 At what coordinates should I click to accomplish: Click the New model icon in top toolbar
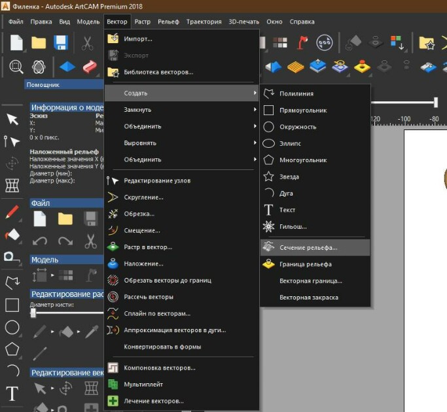point(16,43)
